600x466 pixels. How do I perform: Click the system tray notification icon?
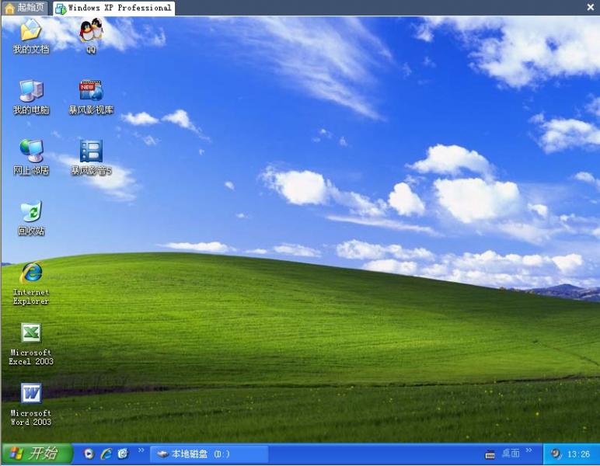click(556, 454)
